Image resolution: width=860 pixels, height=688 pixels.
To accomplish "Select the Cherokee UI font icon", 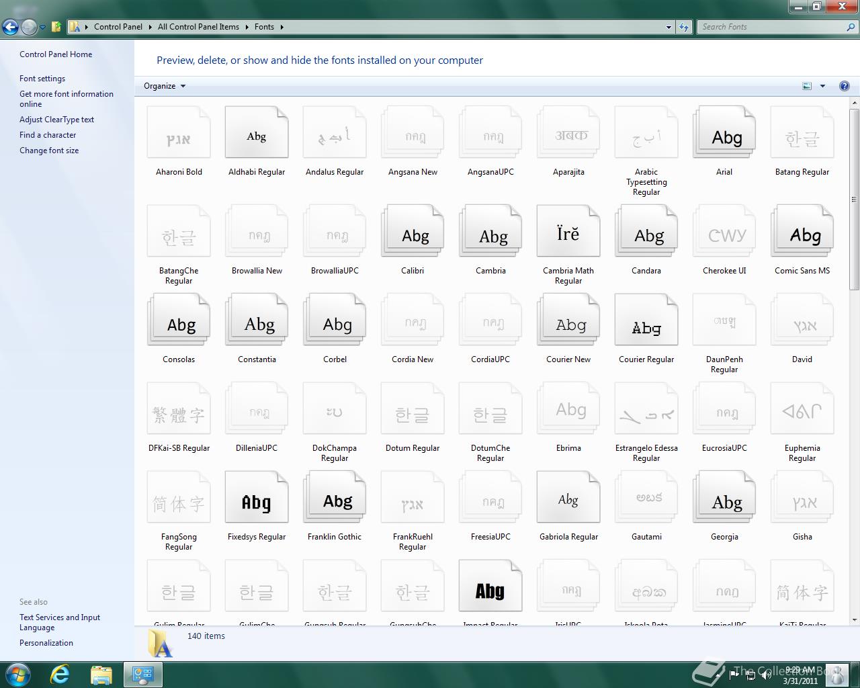I will pyautogui.click(x=724, y=232).
